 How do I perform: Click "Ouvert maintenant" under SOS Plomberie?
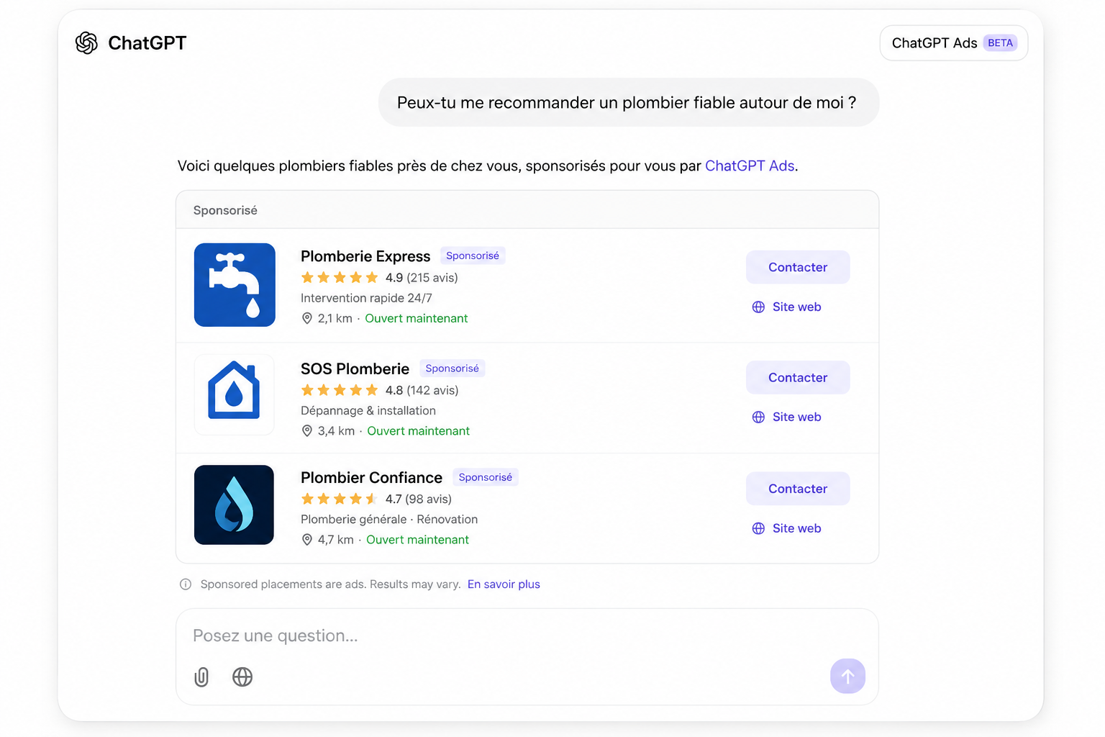coord(419,431)
